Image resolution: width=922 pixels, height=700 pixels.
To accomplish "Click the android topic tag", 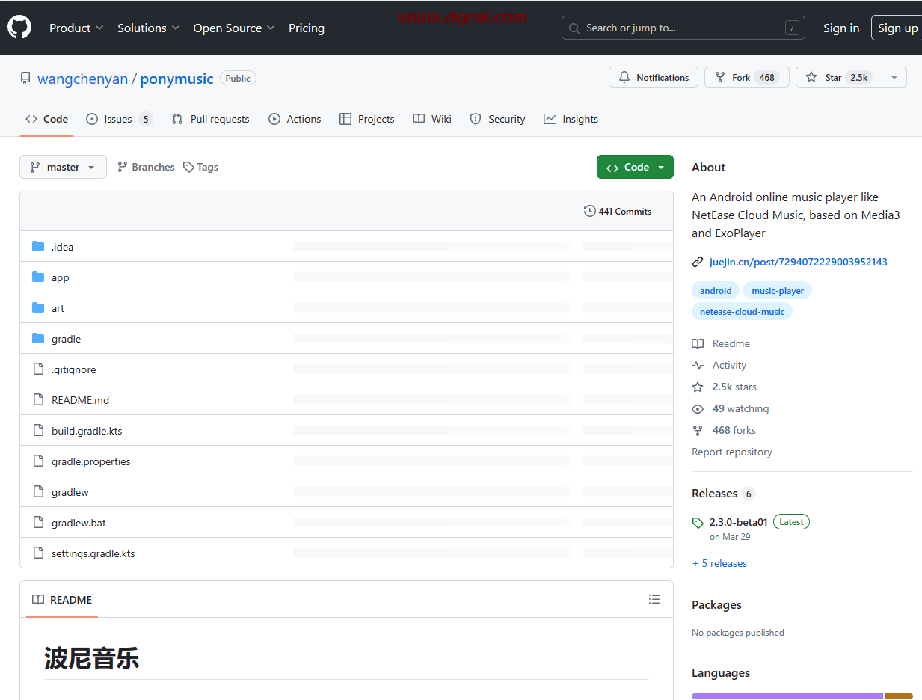I will point(716,290).
